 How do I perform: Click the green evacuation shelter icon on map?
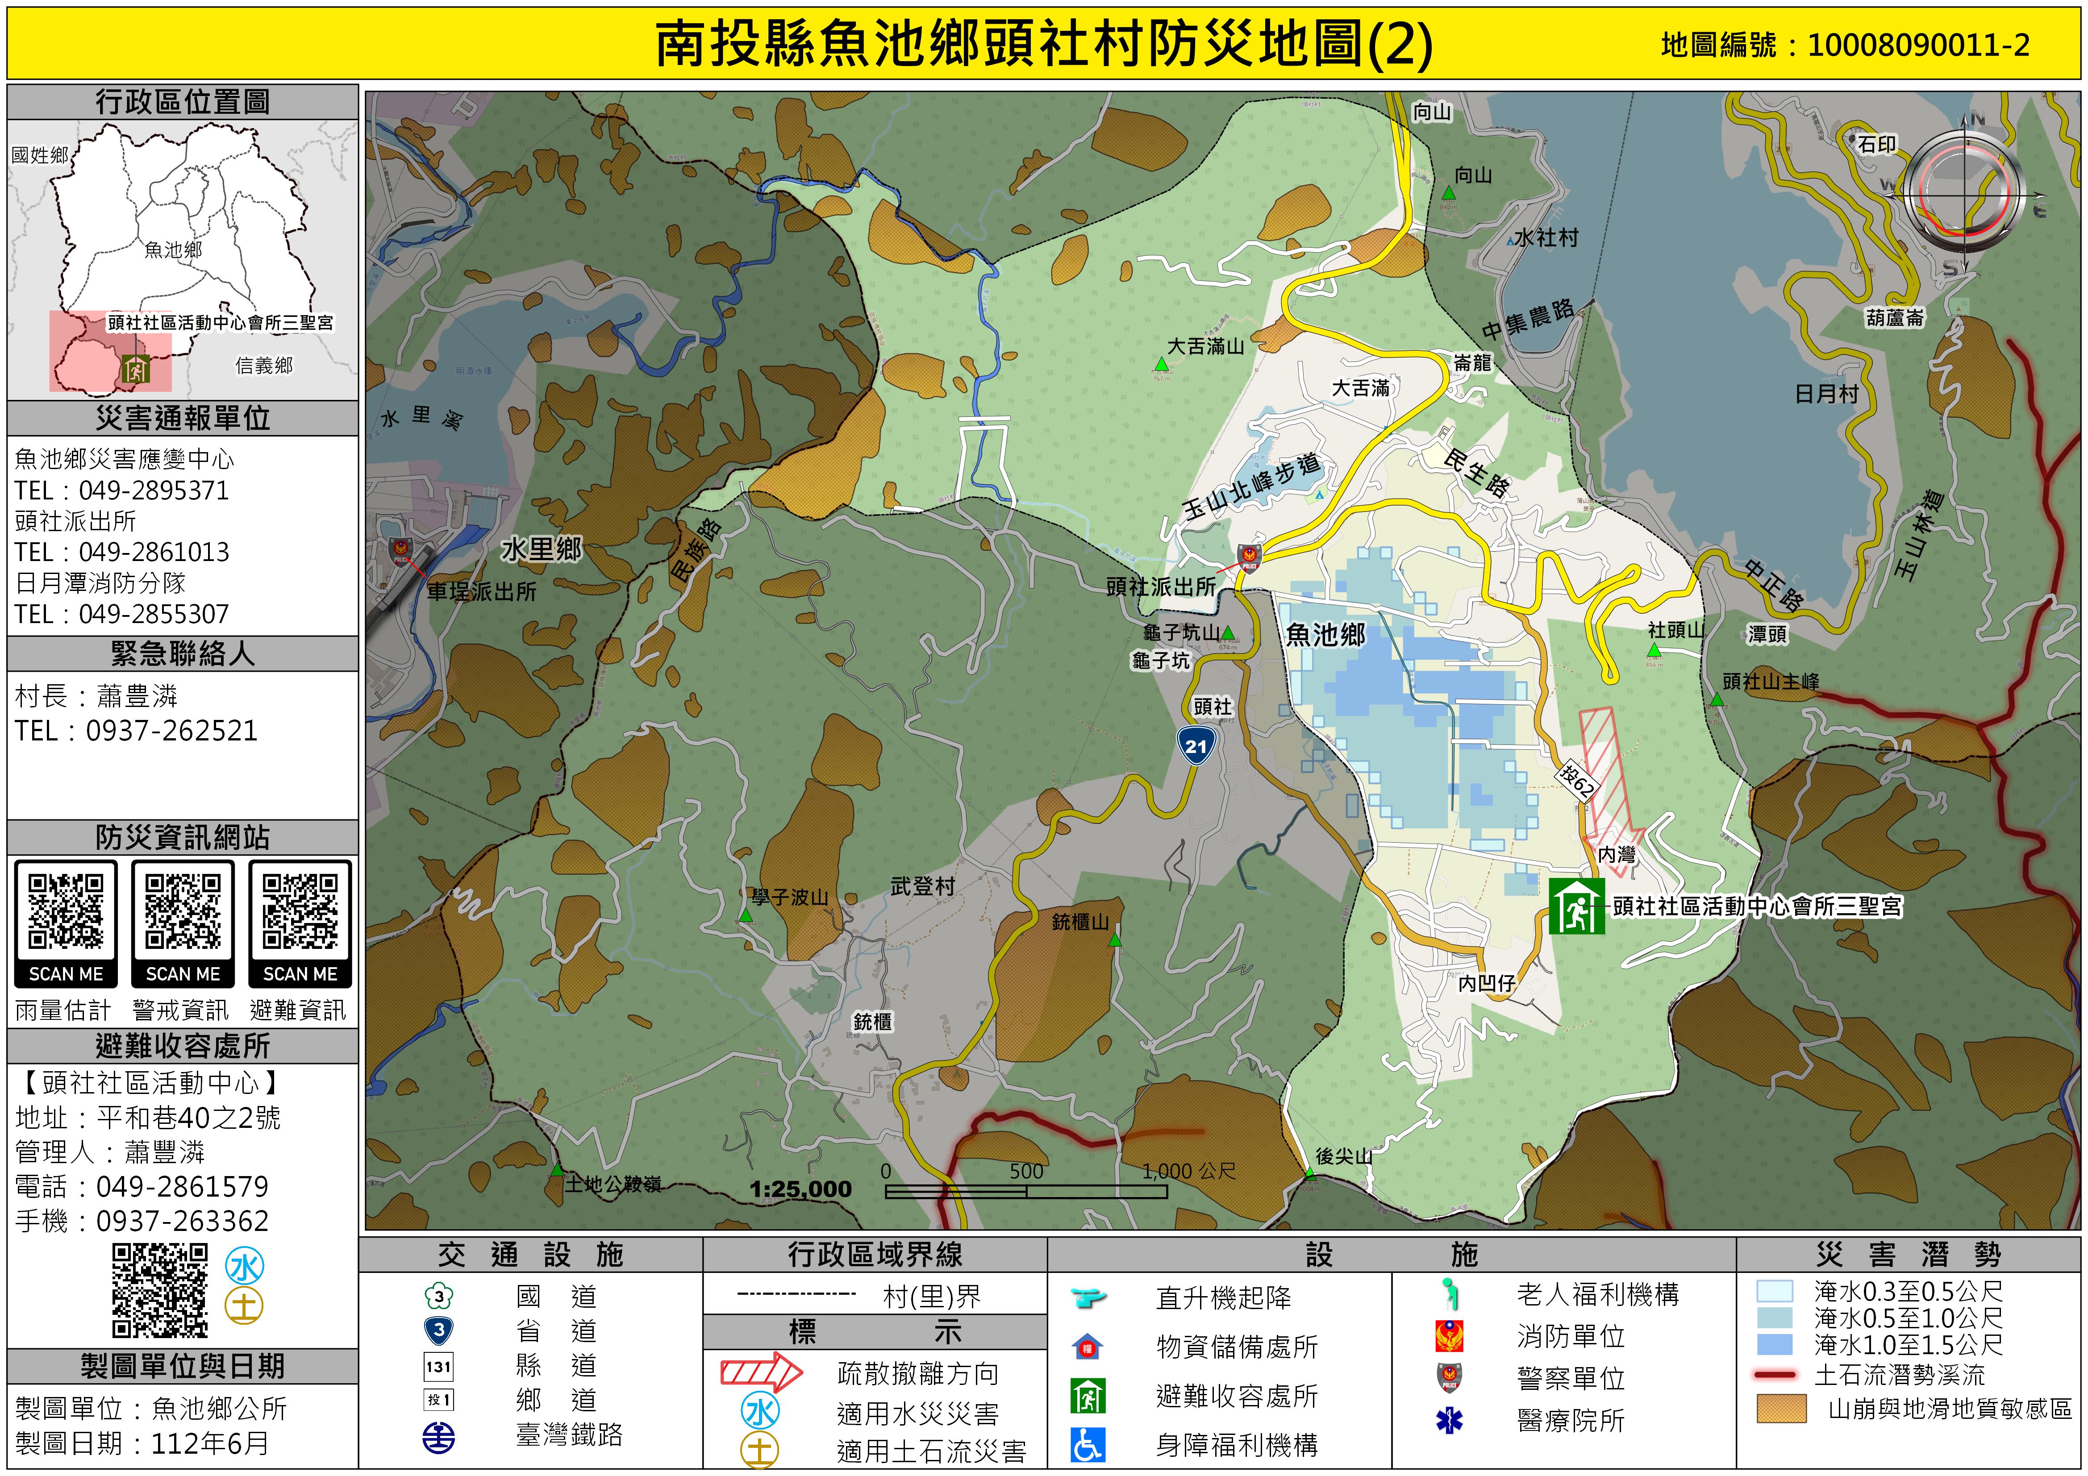click(1576, 906)
